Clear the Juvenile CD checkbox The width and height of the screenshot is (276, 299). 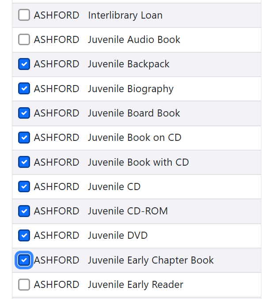click(24, 186)
